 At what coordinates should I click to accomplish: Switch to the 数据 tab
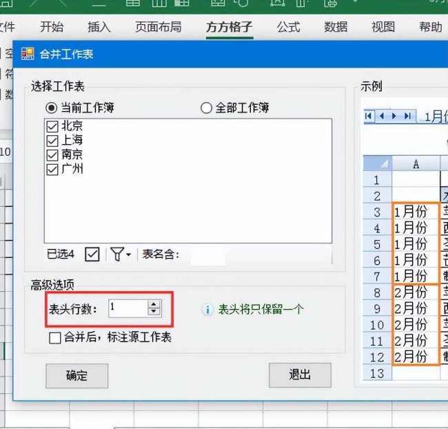click(336, 27)
